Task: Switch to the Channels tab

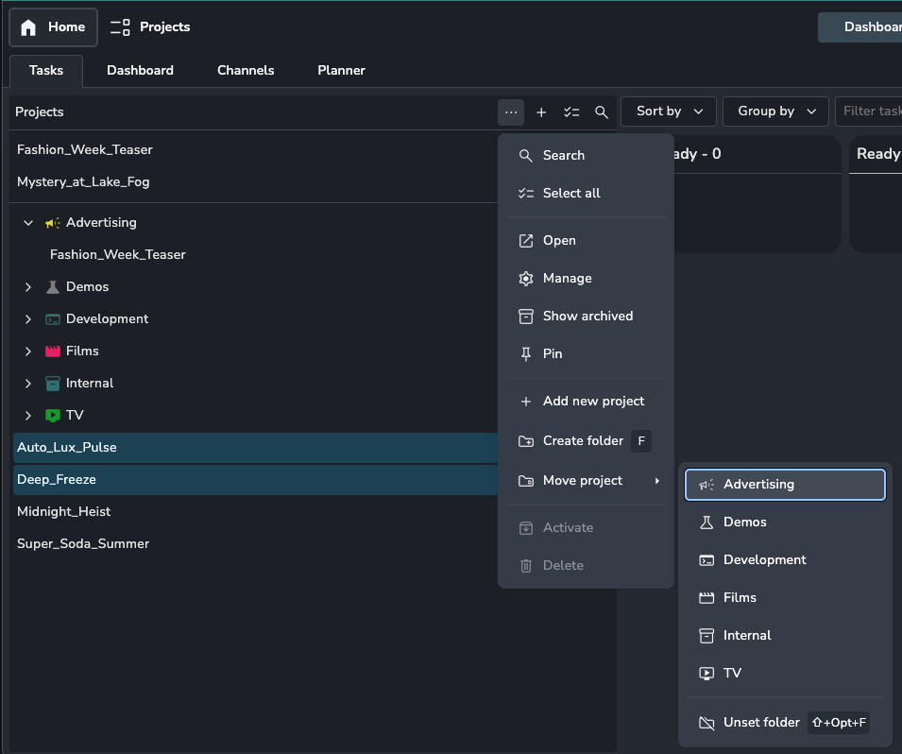Action: tap(246, 71)
